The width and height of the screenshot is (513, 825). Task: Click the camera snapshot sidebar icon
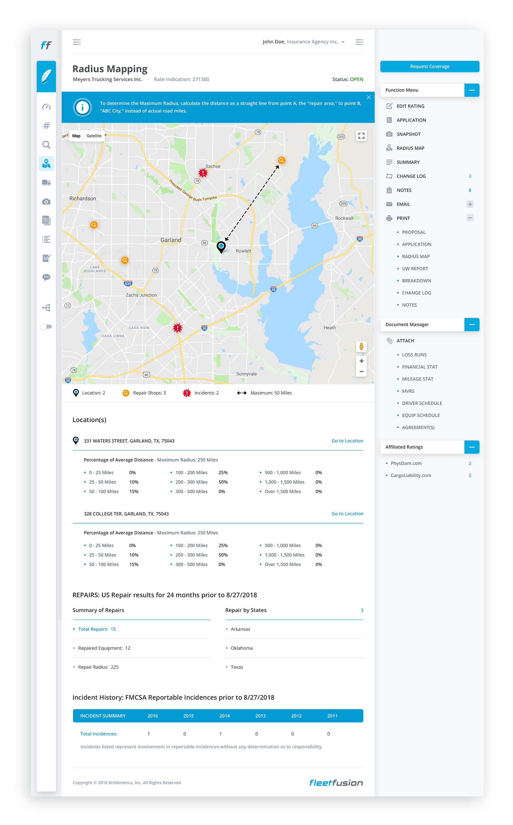[46, 202]
